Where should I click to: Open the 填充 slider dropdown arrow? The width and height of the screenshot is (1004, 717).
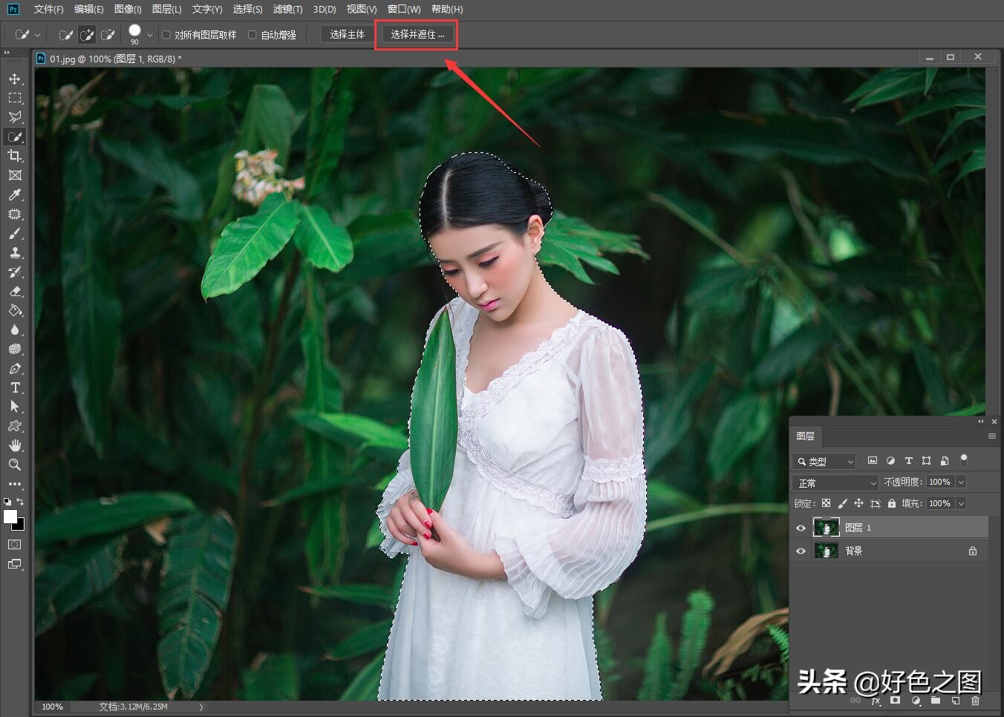(x=961, y=503)
